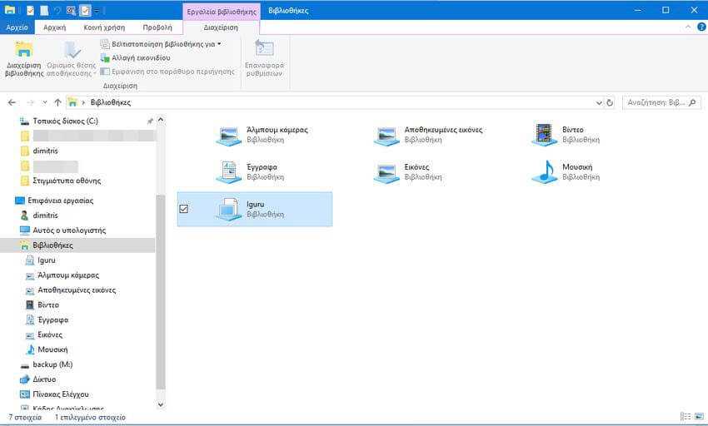Open dimitris user folder under desktop

pyautogui.click(x=39, y=215)
